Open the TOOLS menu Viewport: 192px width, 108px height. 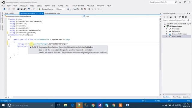click(61, 6)
